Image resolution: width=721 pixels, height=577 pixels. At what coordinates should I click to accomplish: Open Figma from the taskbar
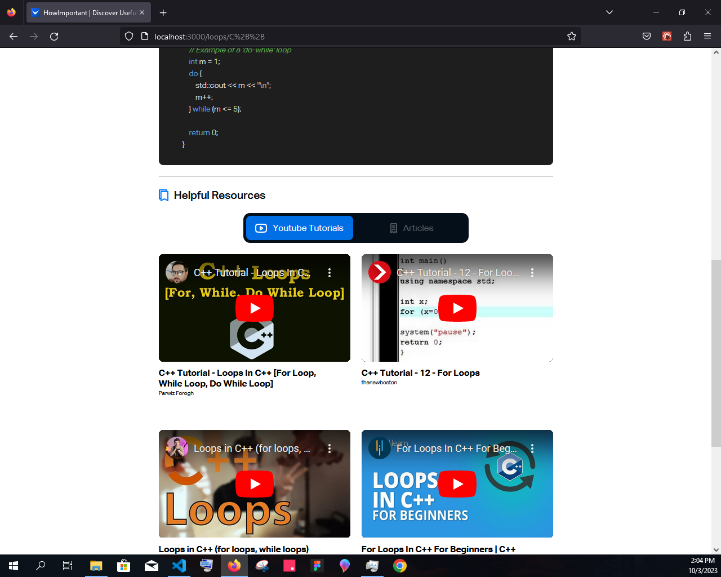[x=317, y=566]
